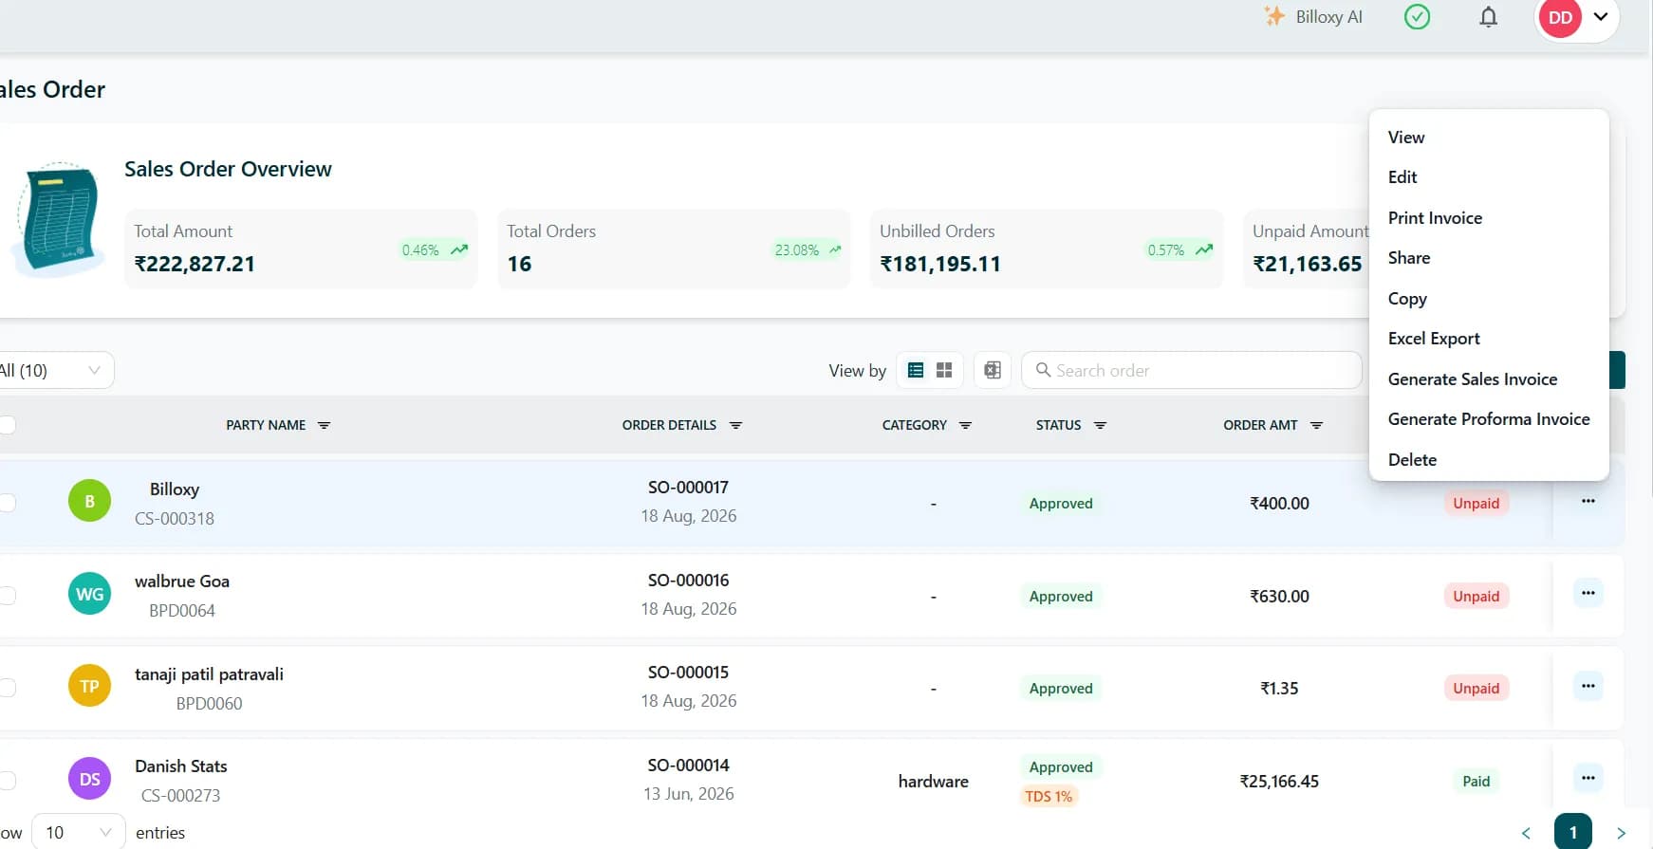Open the ORDER DETAILS column filter
This screenshot has height=849, width=1653.
[x=735, y=425]
